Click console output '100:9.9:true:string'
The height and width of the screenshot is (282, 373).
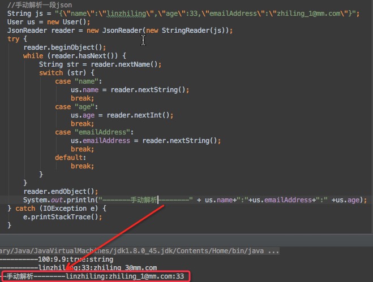[x=76, y=259]
